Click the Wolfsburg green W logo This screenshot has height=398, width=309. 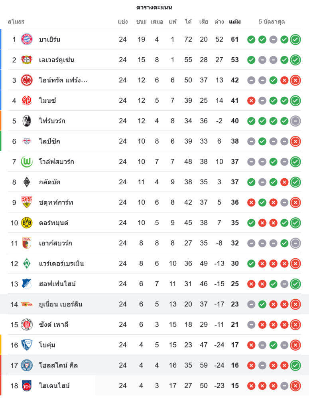click(x=27, y=162)
